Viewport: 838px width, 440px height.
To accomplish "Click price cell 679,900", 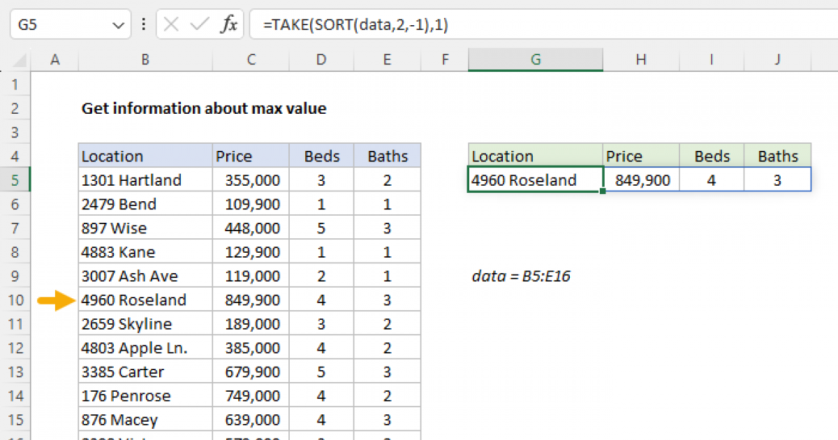I will pyautogui.click(x=251, y=372).
